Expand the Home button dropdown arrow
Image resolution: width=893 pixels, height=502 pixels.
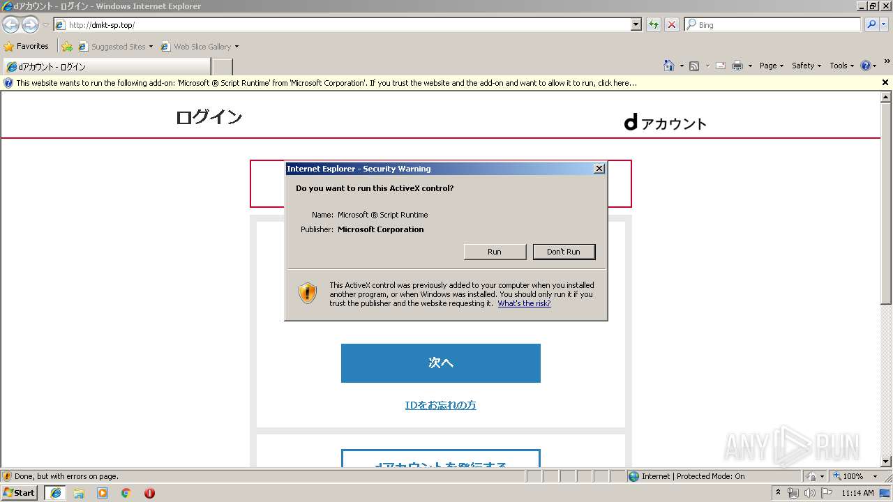(x=682, y=66)
